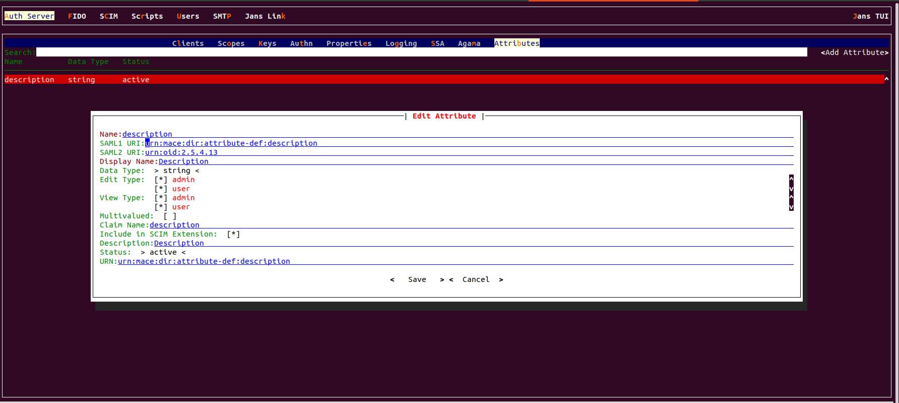The width and height of the screenshot is (899, 403).
Task: Switch to the Clients tab
Action: [188, 43]
